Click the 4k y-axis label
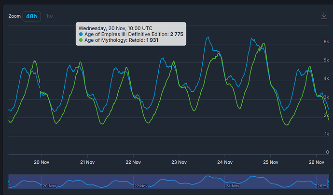Viewport: 333px width, 195px height. 326,78
